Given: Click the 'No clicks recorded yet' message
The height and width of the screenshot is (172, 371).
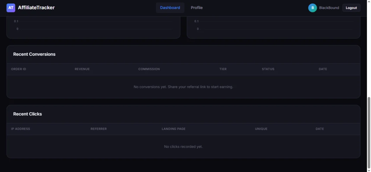Looking at the screenshot, I should (183, 146).
